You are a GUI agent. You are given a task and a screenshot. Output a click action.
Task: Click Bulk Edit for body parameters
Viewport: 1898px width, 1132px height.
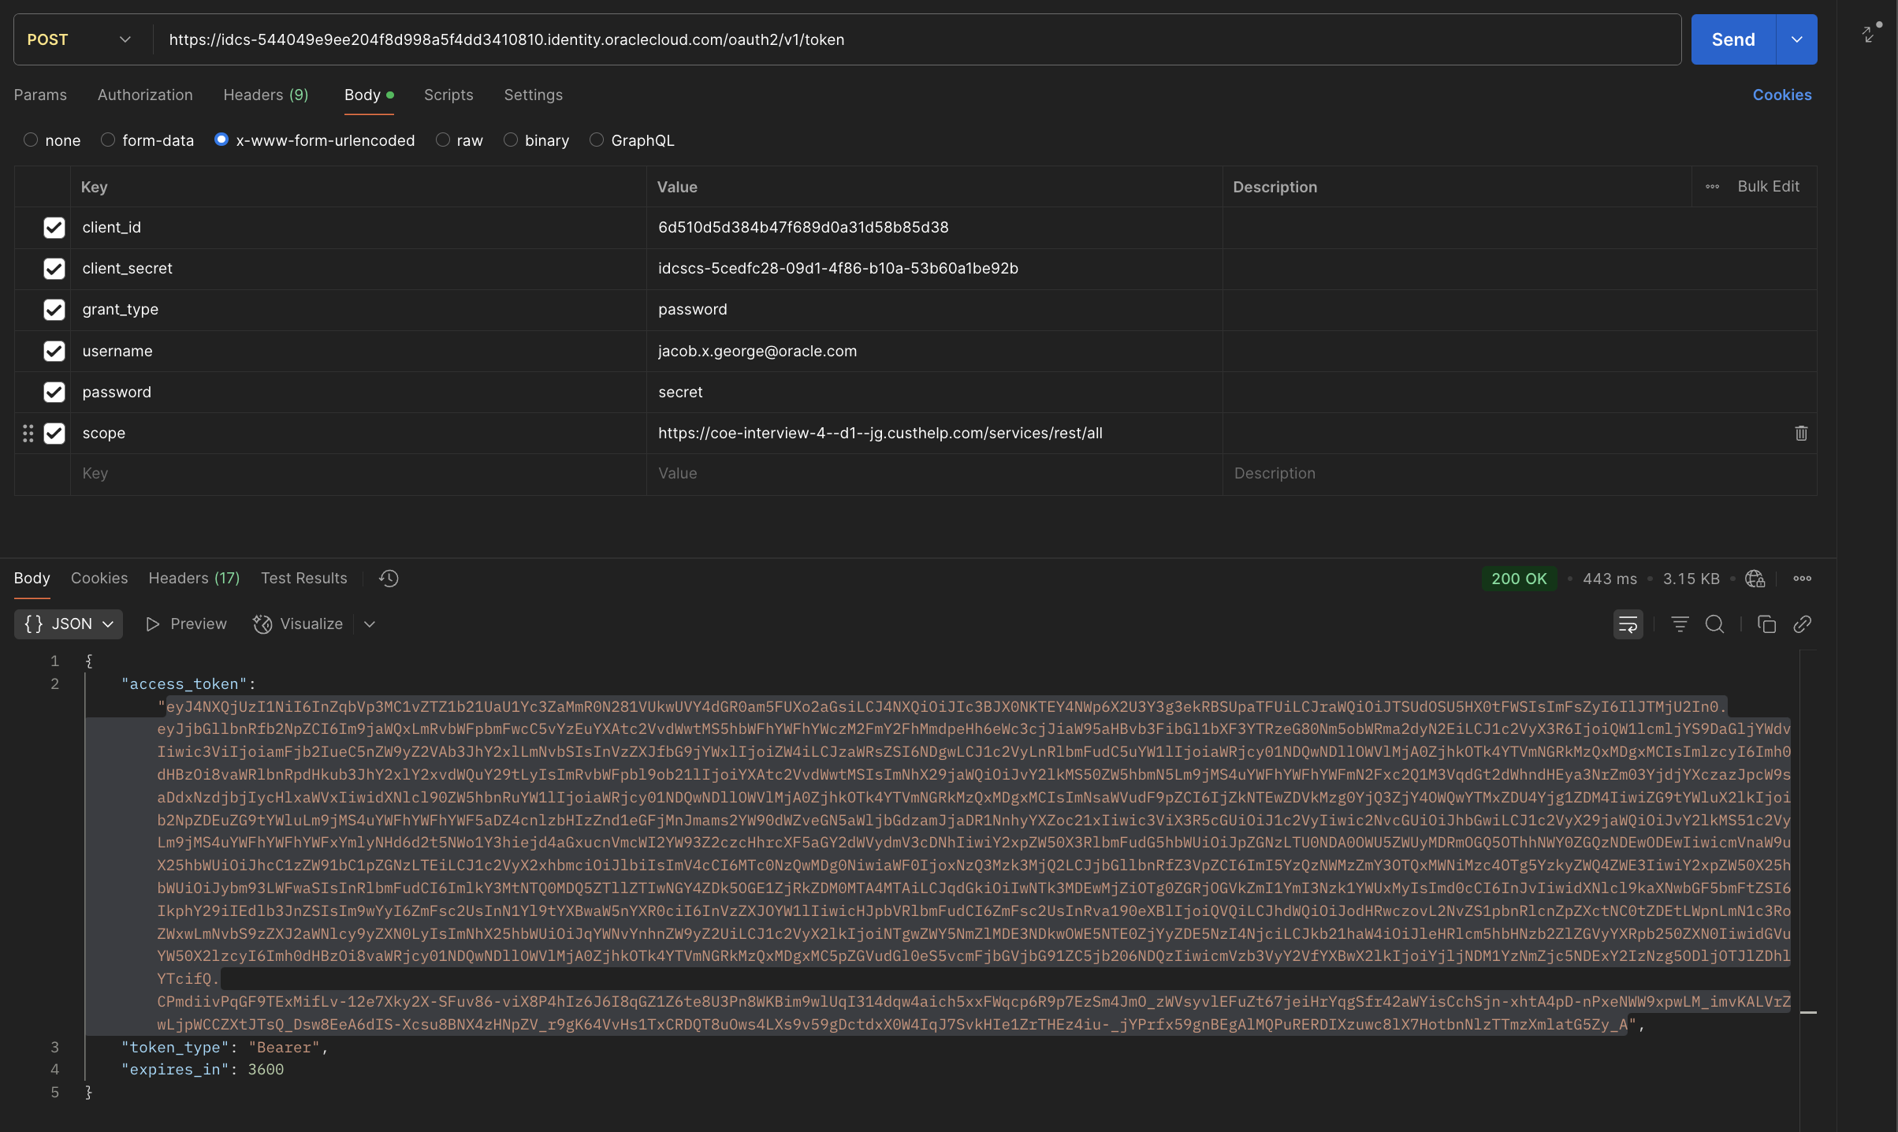tap(1768, 187)
